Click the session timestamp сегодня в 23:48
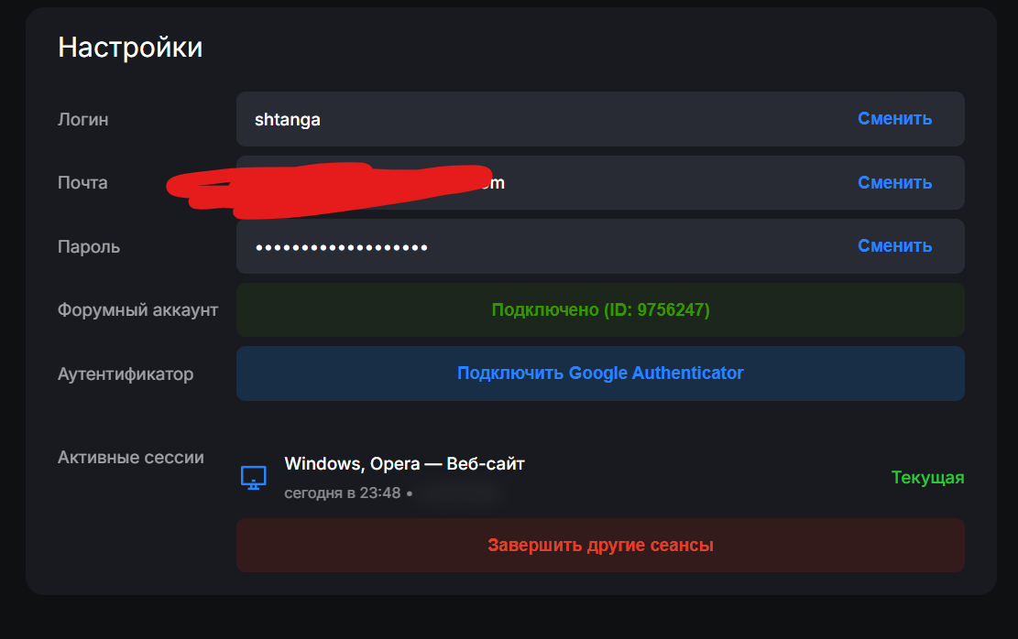Viewport: 1018px width, 639px height. 343,493
